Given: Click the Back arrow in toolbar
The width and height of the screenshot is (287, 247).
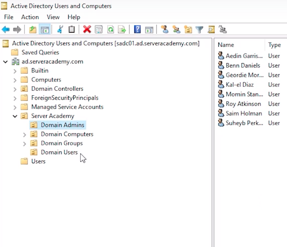Looking at the screenshot, I should point(6,29).
